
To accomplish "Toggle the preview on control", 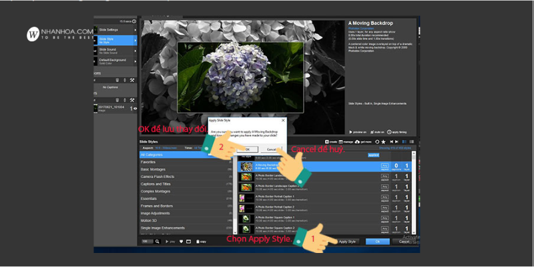I will [358, 132].
